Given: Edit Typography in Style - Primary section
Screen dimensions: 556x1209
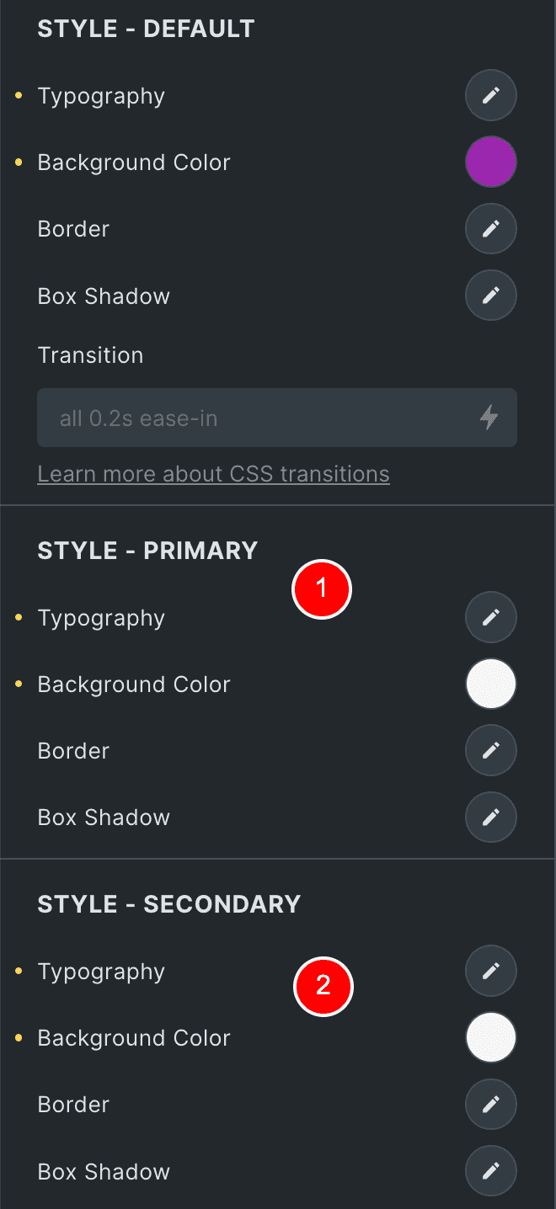Looking at the screenshot, I should [491, 618].
